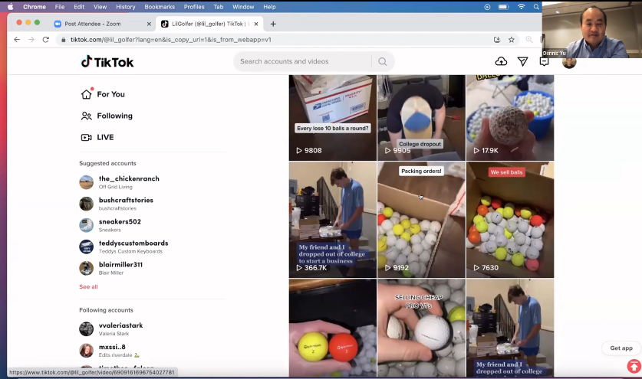Click the TikTok logo
642x379 pixels.
coord(107,62)
